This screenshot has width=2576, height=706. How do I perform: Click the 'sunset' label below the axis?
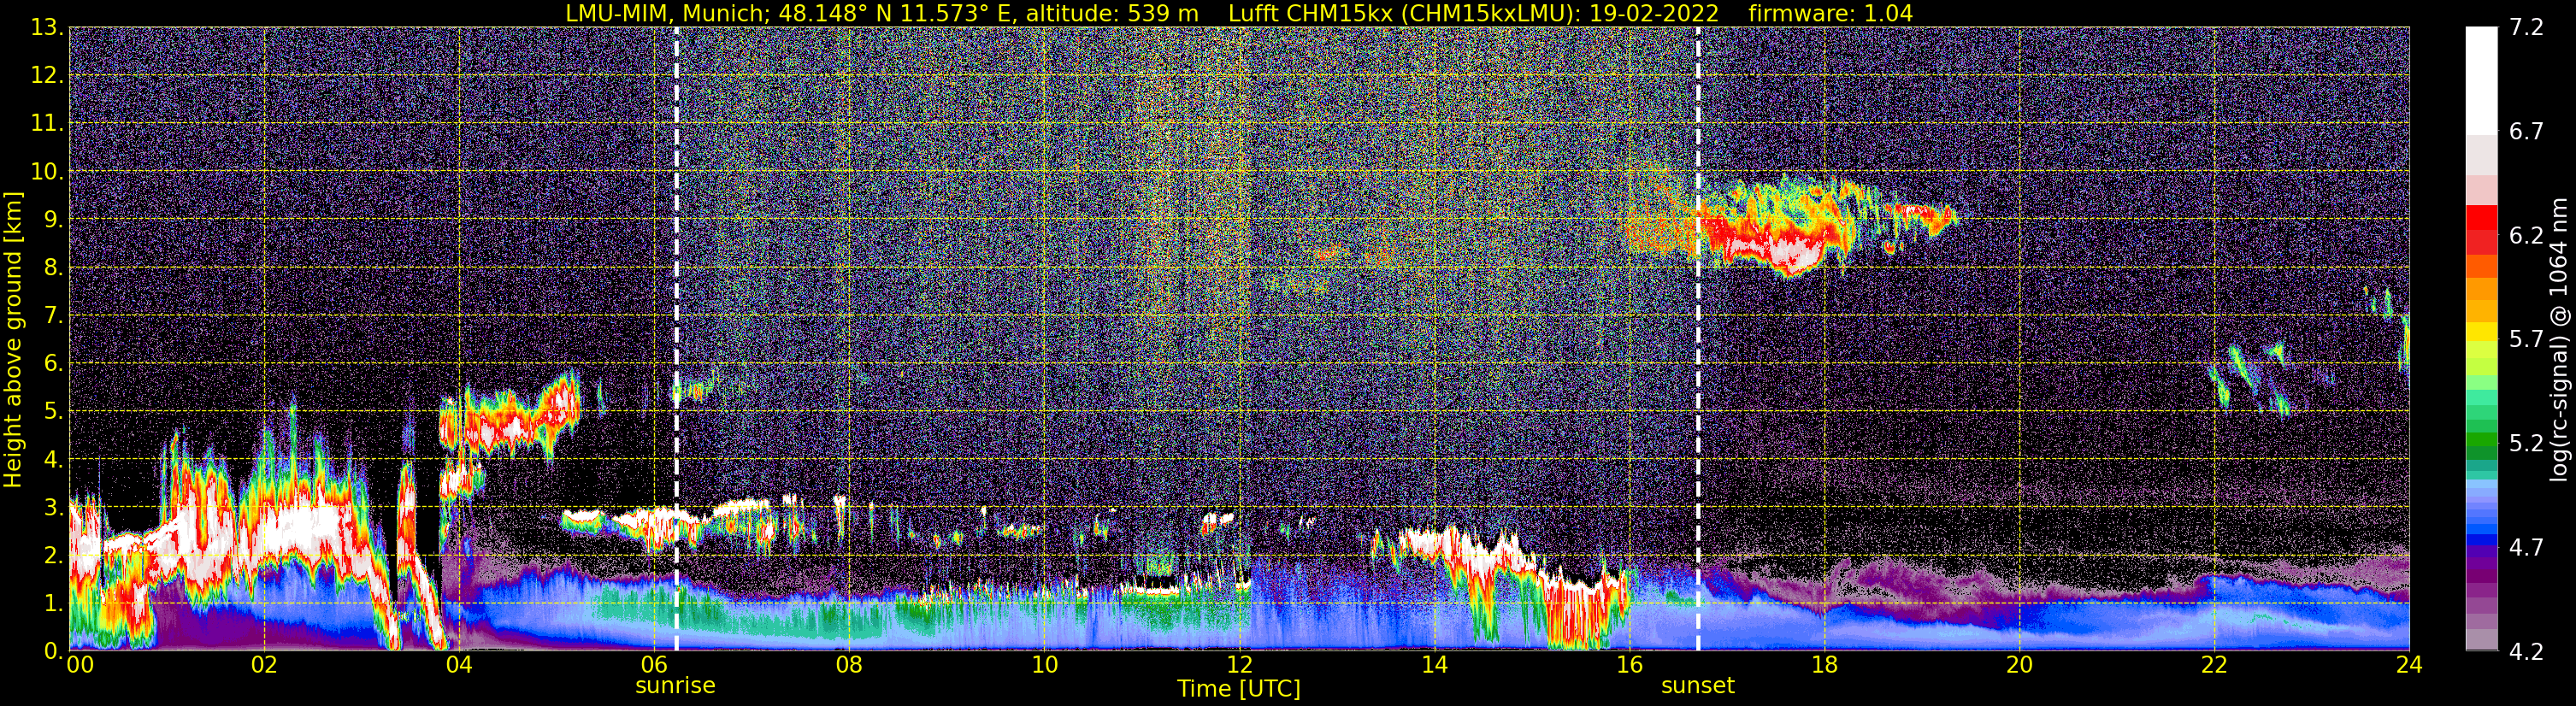click(x=1698, y=686)
